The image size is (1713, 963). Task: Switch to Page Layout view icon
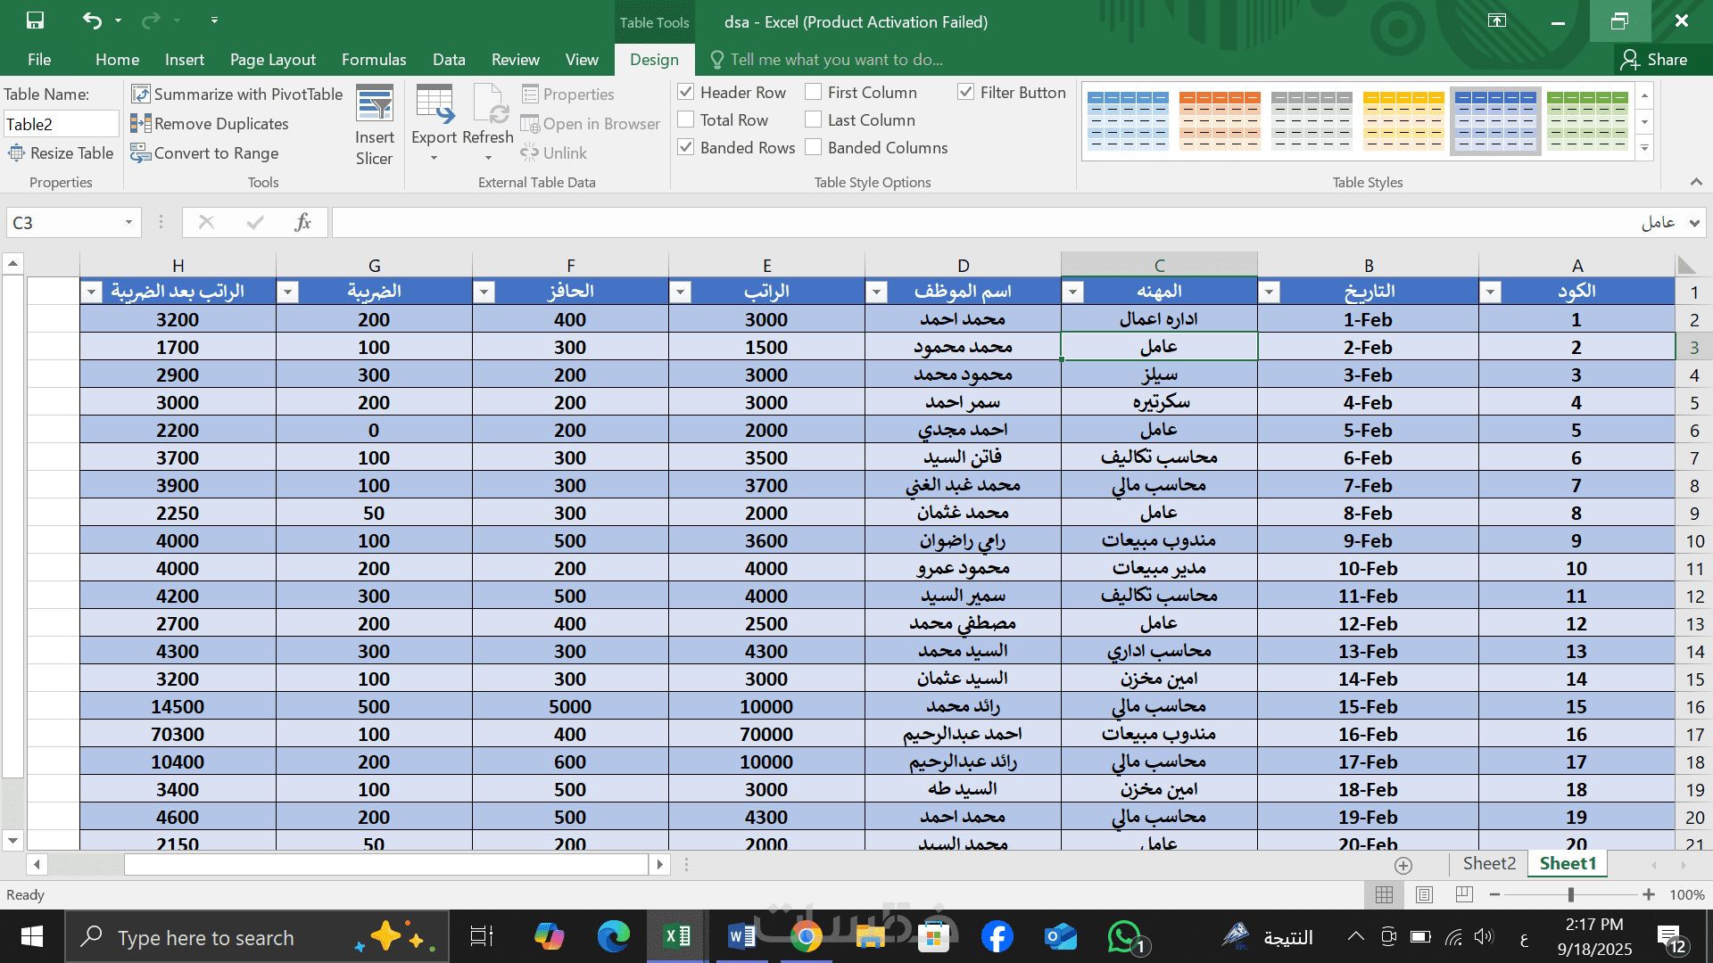1424,894
